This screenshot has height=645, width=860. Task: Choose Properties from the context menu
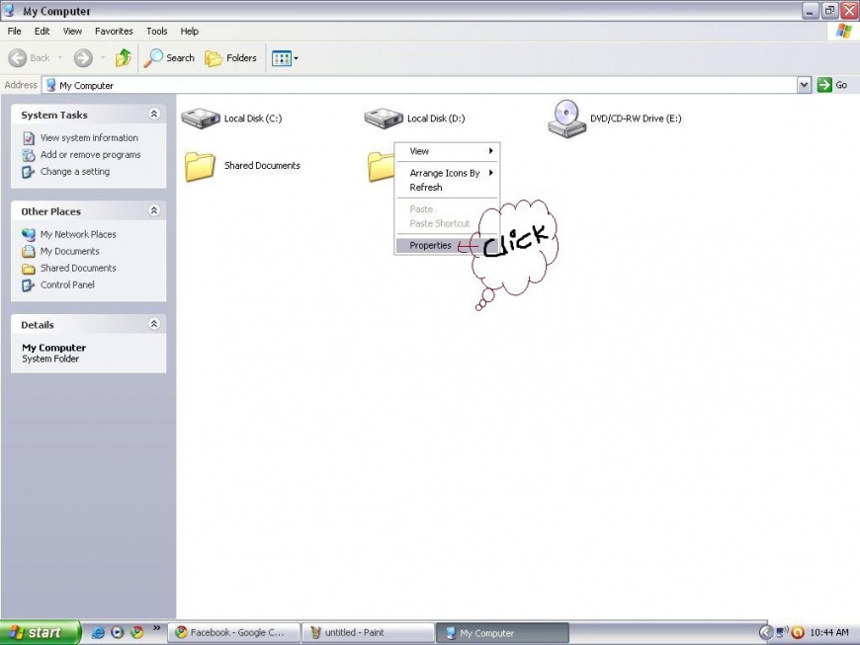tap(431, 245)
